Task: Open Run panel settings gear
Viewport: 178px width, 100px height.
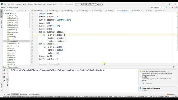Action: (174, 67)
